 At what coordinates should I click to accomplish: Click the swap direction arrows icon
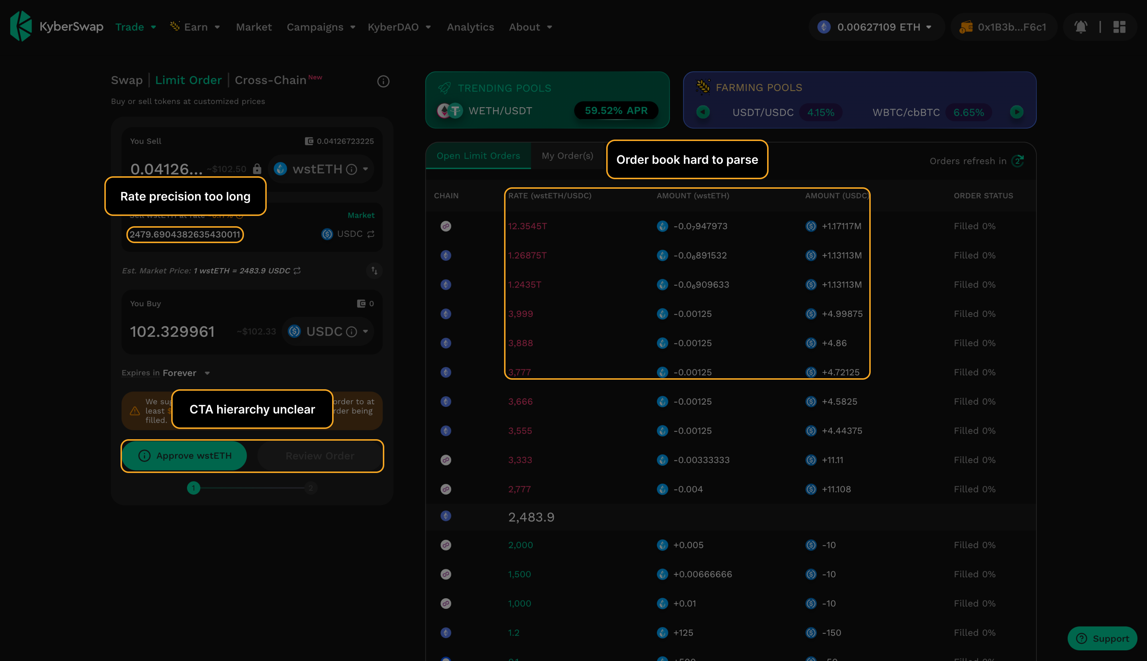pos(374,271)
